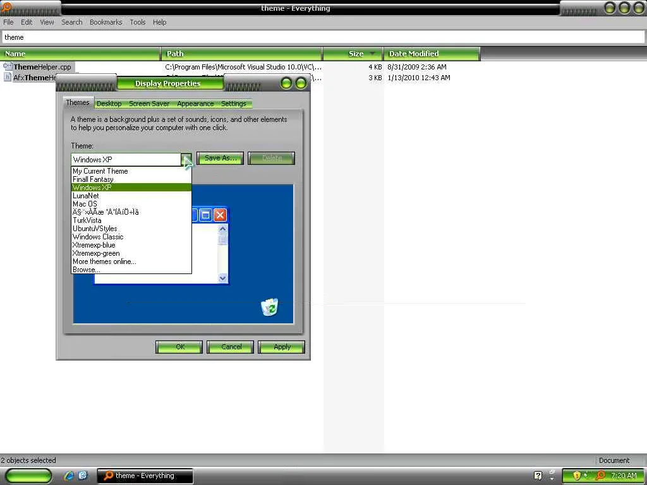Select Windows XP theme in list

click(x=131, y=187)
